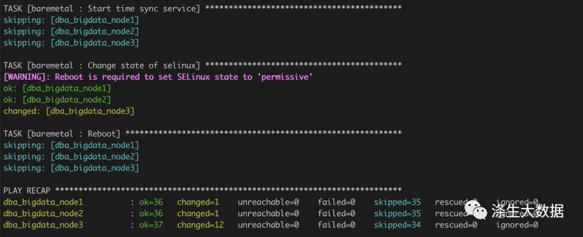Screen dimensions: 583x237
Task: Click the TASK baremetal Reboot header
Action: tap(202, 134)
